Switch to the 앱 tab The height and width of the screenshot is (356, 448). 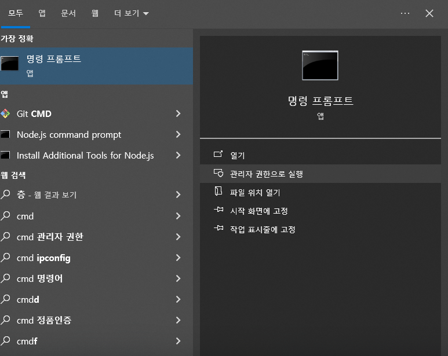(42, 13)
